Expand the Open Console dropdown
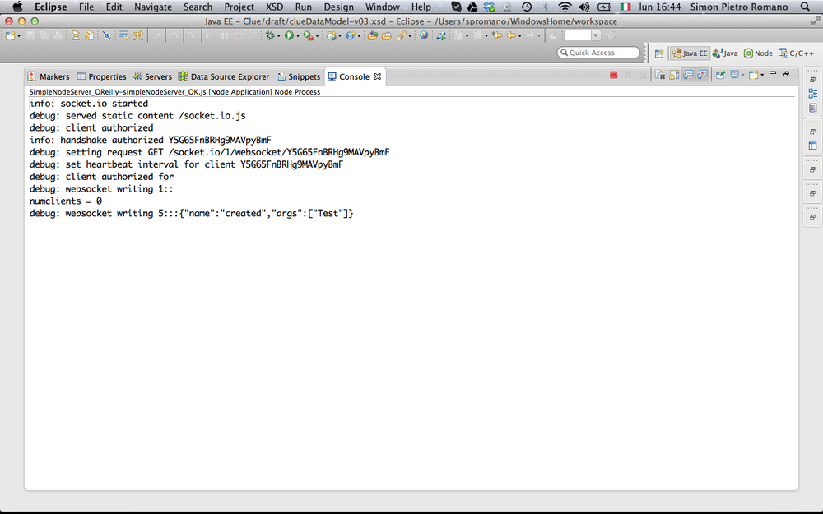 pos(761,74)
